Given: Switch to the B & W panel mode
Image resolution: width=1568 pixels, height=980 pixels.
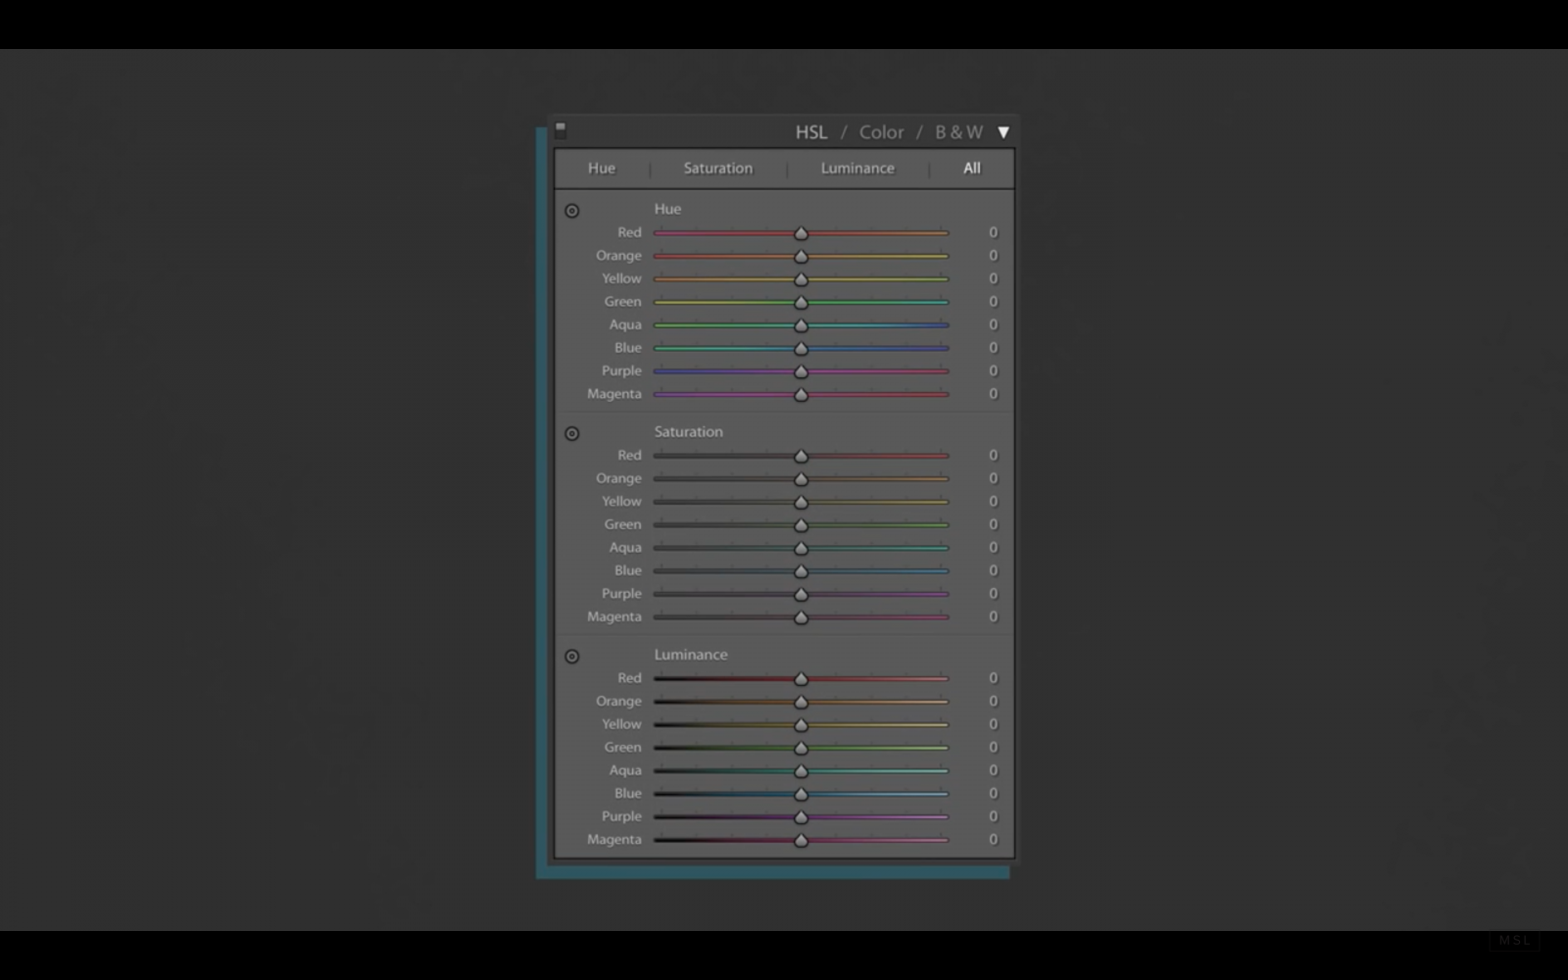Looking at the screenshot, I should 957,131.
